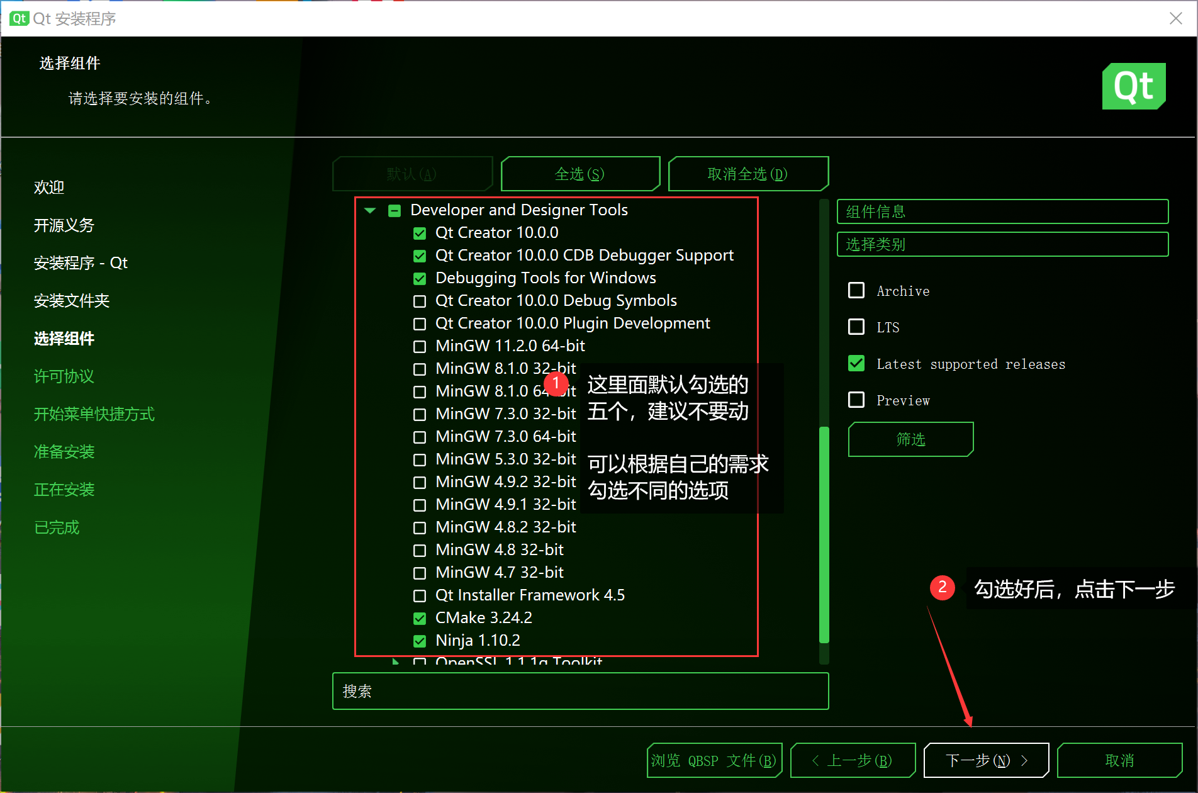The height and width of the screenshot is (793, 1198).
Task: Select 正在安装 step in sidebar
Action: click(x=64, y=490)
